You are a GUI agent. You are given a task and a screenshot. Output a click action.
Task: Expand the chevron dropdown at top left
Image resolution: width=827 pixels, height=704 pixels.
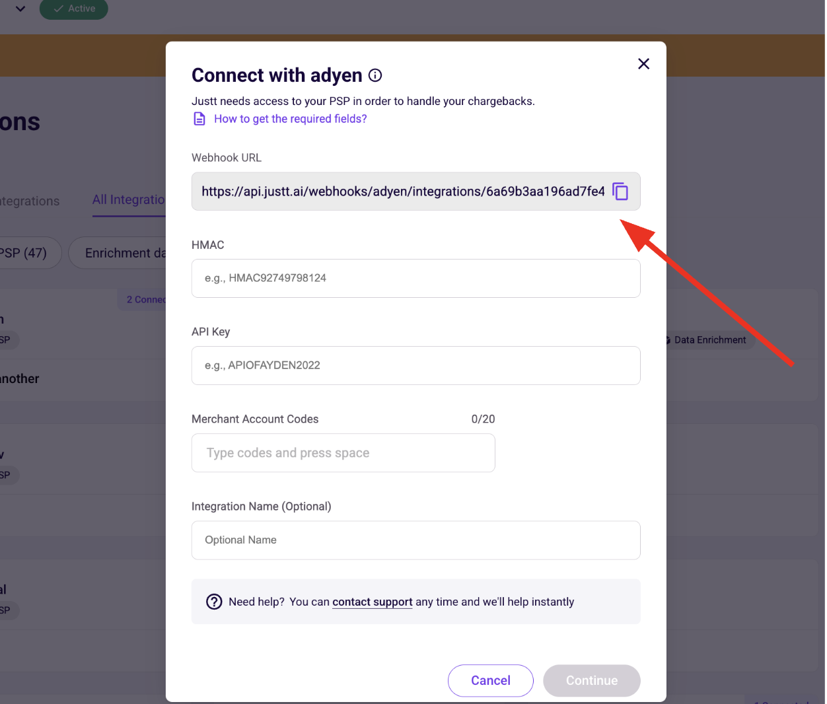pyautogui.click(x=20, y=9)
